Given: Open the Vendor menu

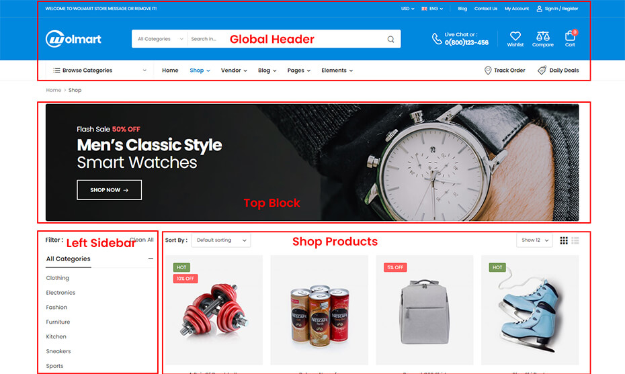Looking at the screenshot, I should pyautogui.click(x=234, y=71).
